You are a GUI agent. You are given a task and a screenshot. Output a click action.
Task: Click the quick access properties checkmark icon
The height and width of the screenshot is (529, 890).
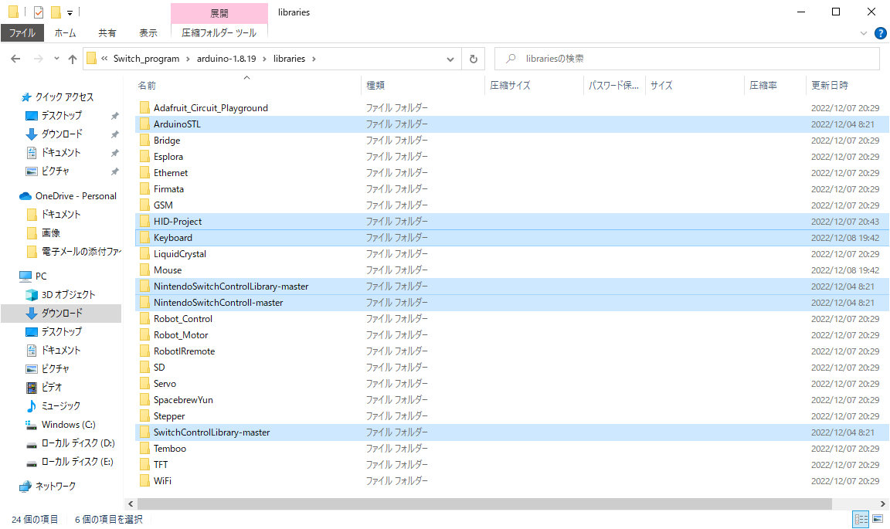pos(39,12)
